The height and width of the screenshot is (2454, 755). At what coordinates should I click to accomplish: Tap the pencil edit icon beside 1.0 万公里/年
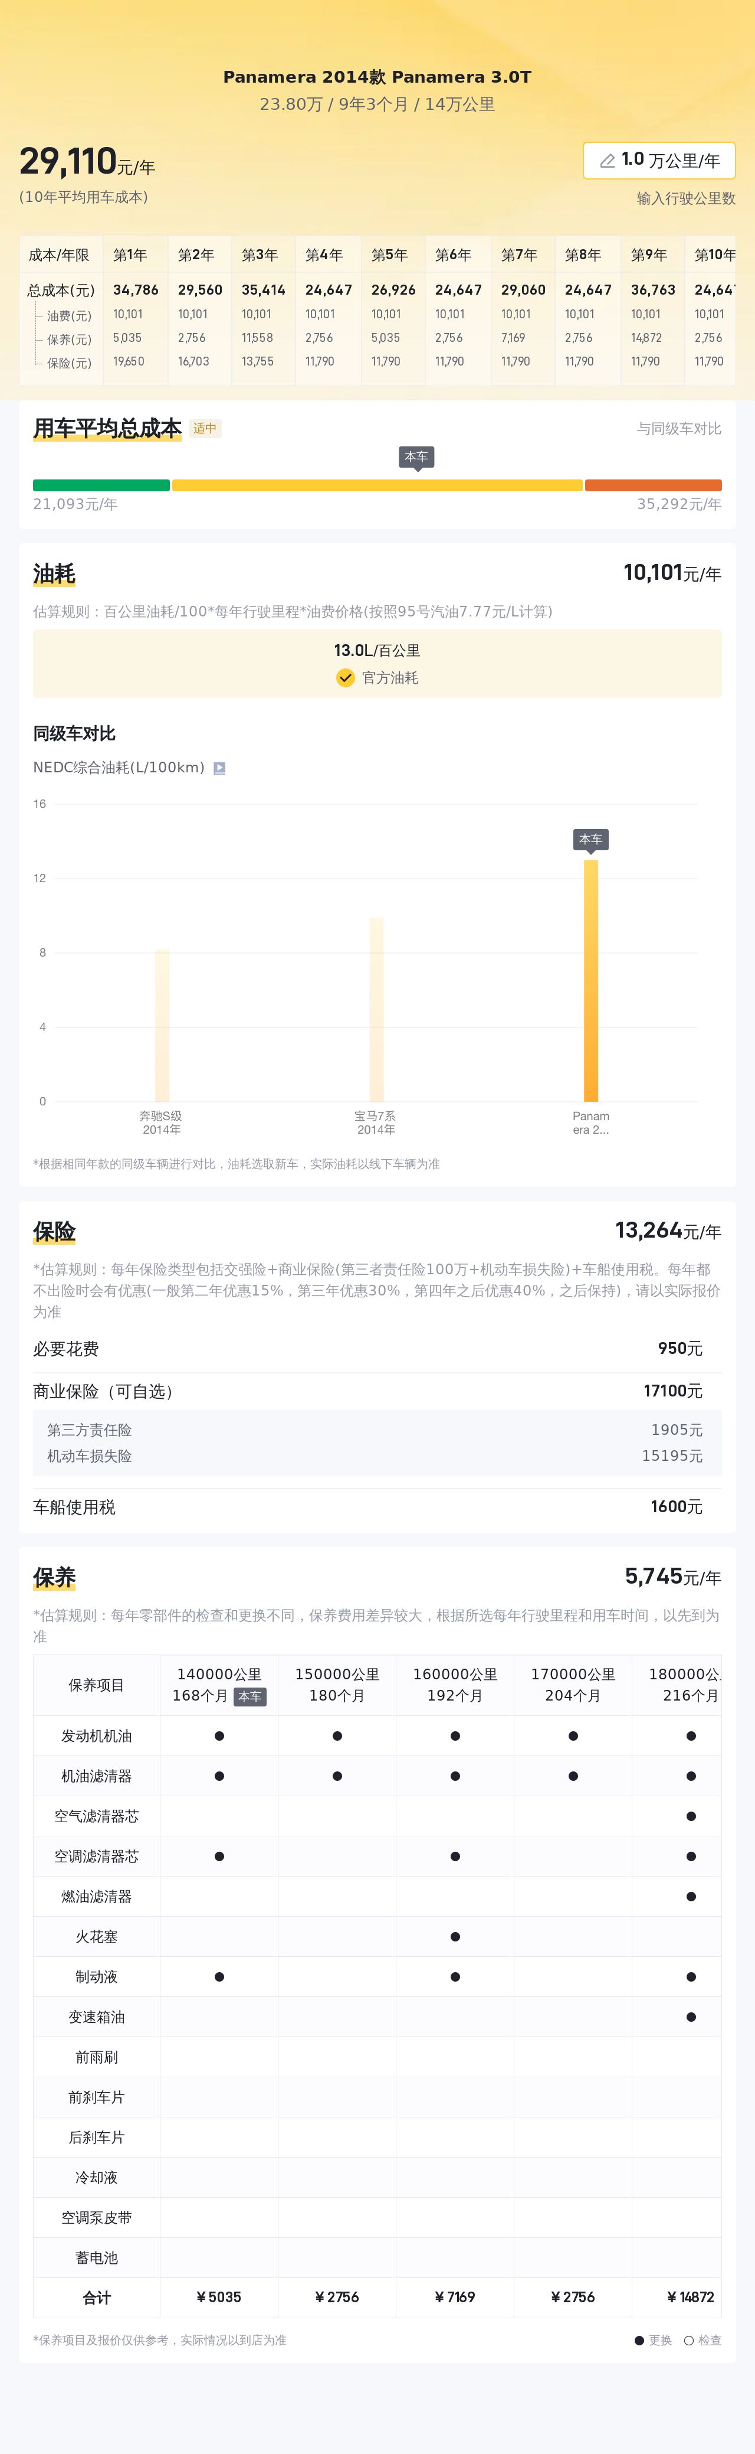click(606, 161)
